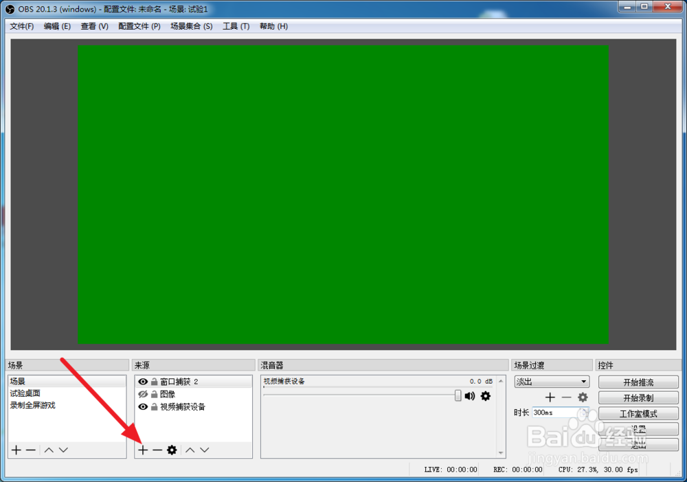Click the LIVE timer in status bar
The image size is (687, 482).
tap(451, 470)
